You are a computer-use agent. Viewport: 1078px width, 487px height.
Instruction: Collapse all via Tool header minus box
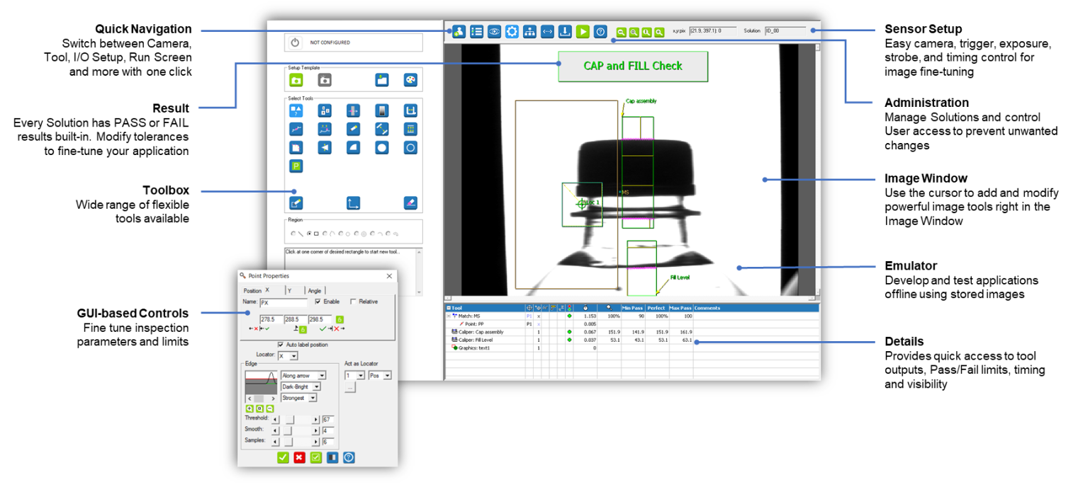pyautogui.click(x=448, y=308)
